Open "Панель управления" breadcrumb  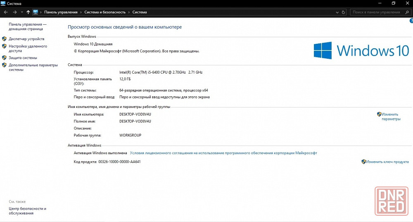[x=61, y=12]
